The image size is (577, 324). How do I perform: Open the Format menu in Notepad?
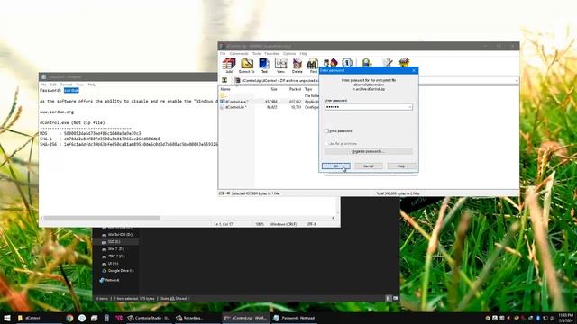pos(66,85)
